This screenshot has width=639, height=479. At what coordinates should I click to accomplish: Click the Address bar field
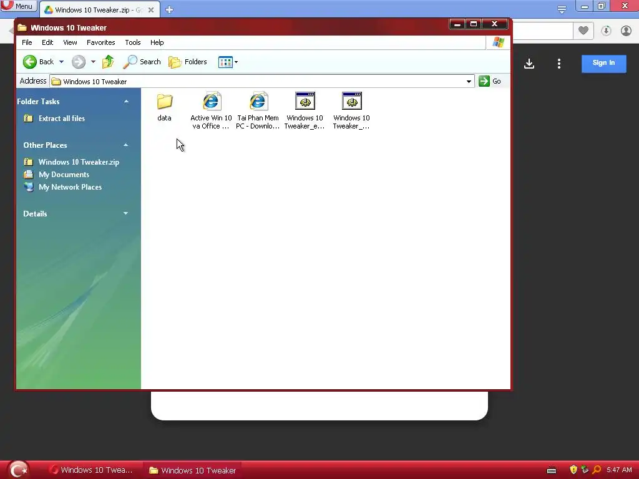pos(261,82)
